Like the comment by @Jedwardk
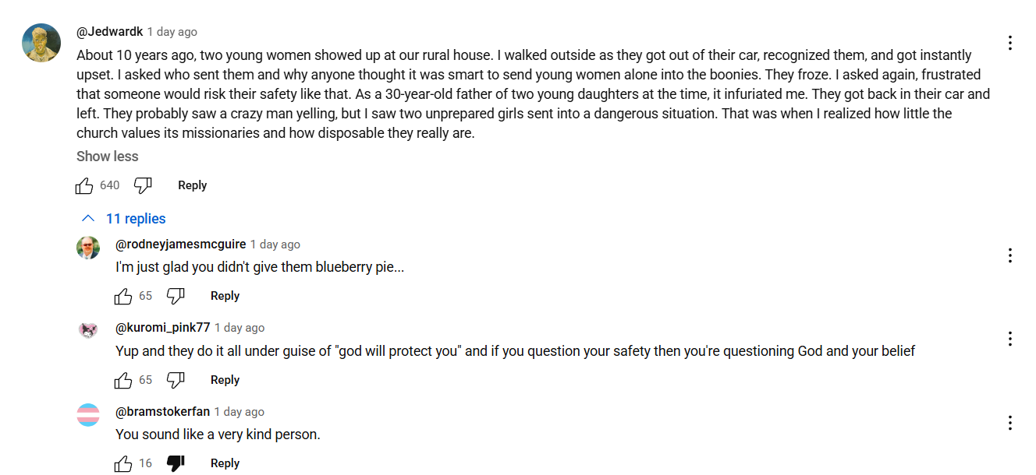 84,185
